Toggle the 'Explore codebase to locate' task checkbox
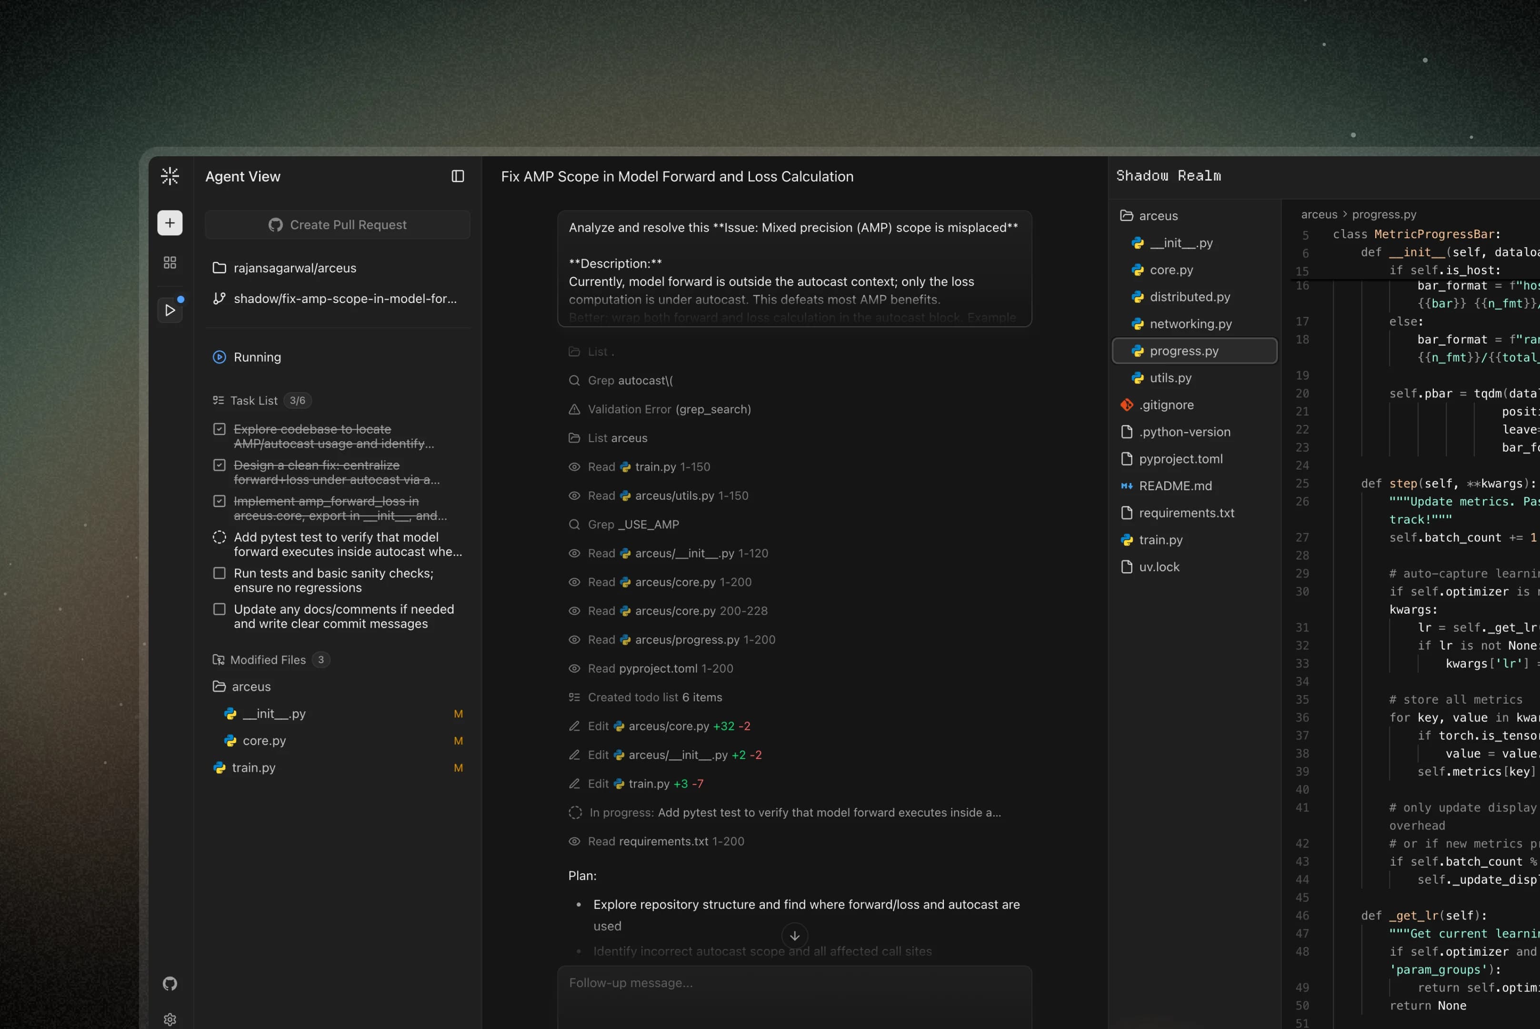This screenshot has width=1540, height=1029. click(220, 429)
